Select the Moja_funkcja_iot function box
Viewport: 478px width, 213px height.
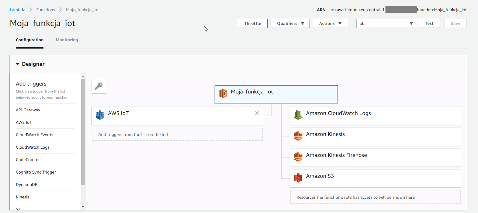[276, 94]
